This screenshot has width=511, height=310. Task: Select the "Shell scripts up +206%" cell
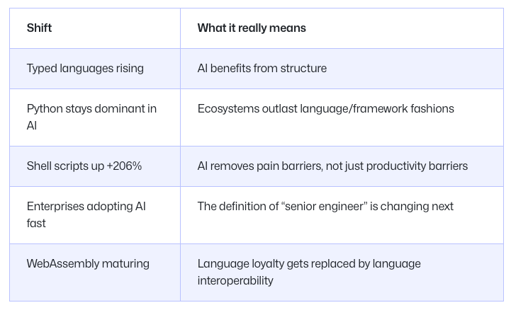tap(84, 166)
